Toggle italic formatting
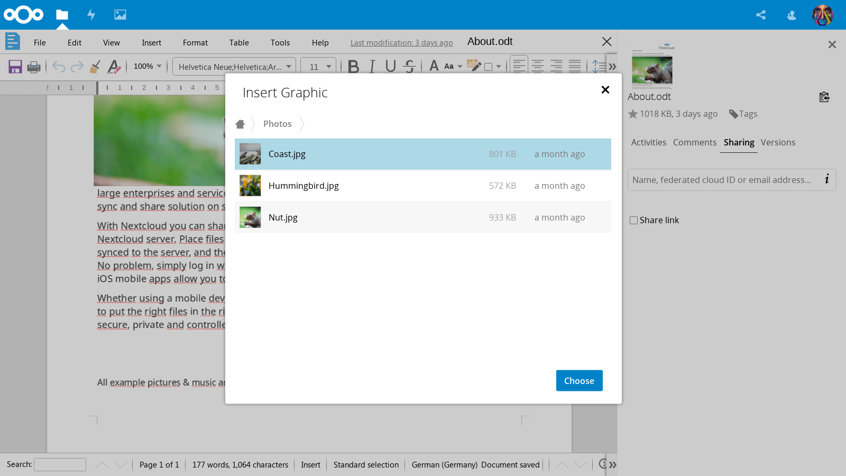 372,67
